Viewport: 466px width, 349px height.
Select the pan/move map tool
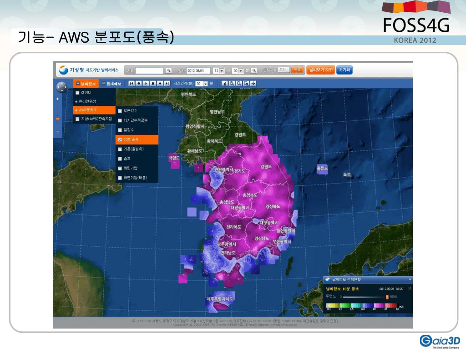253,84
